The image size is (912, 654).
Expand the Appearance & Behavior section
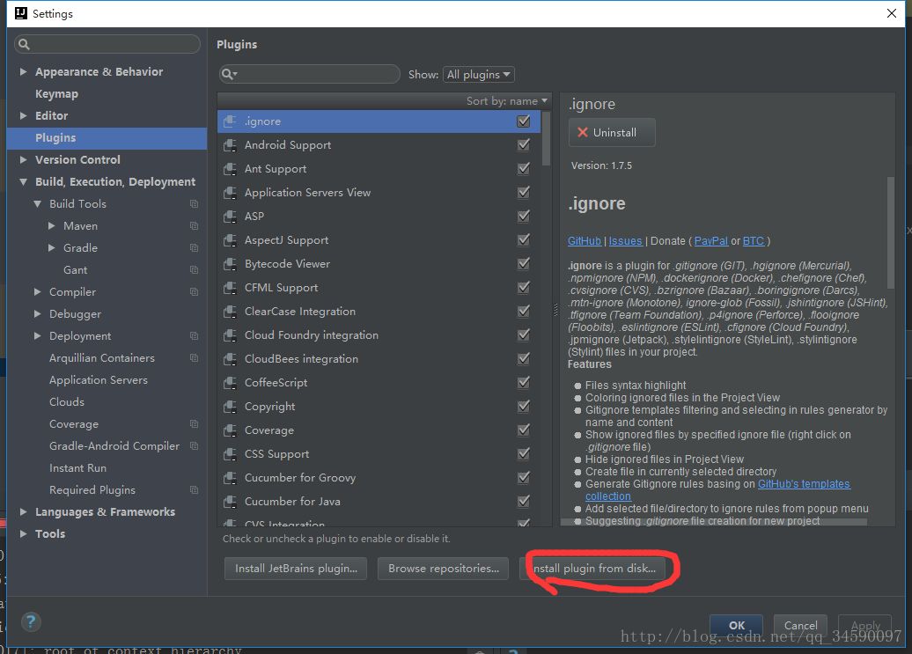click(x=23, y=71)
